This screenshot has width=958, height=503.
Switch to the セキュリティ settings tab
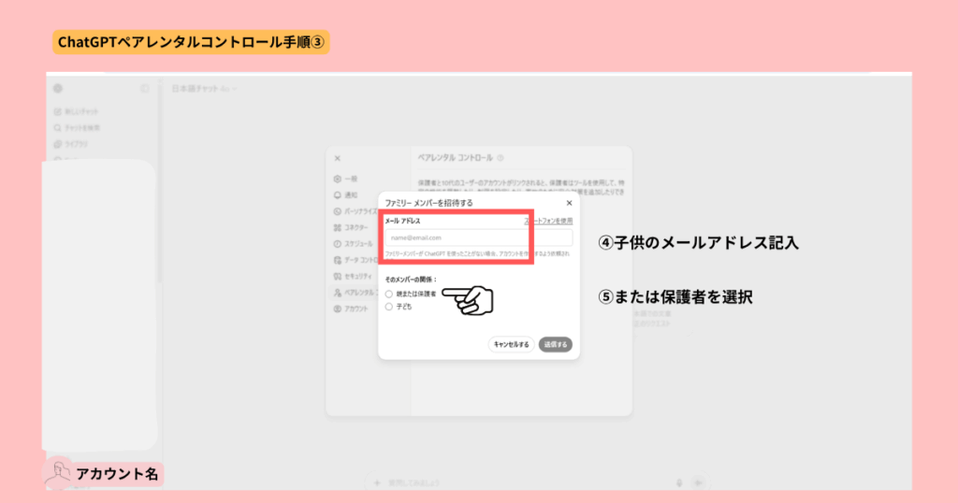(x=353, y=277)
